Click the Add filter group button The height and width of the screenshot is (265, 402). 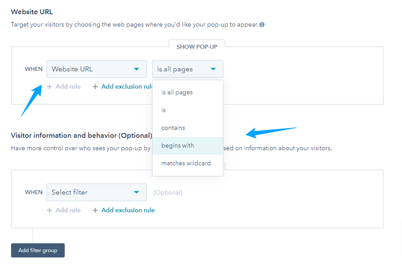38,250
